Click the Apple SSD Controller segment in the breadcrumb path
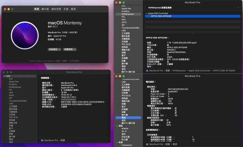Viewport: 243px width, 147px height. coord(199,71)
